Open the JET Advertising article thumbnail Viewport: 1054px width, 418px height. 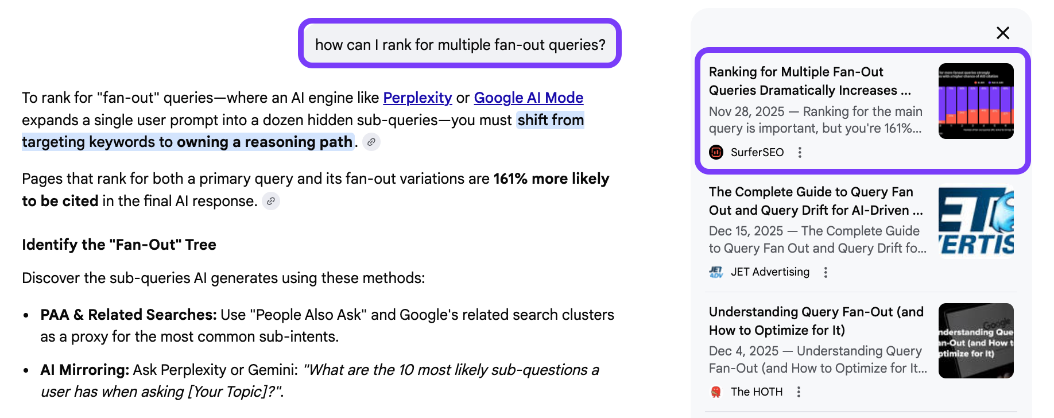point(975,221)
